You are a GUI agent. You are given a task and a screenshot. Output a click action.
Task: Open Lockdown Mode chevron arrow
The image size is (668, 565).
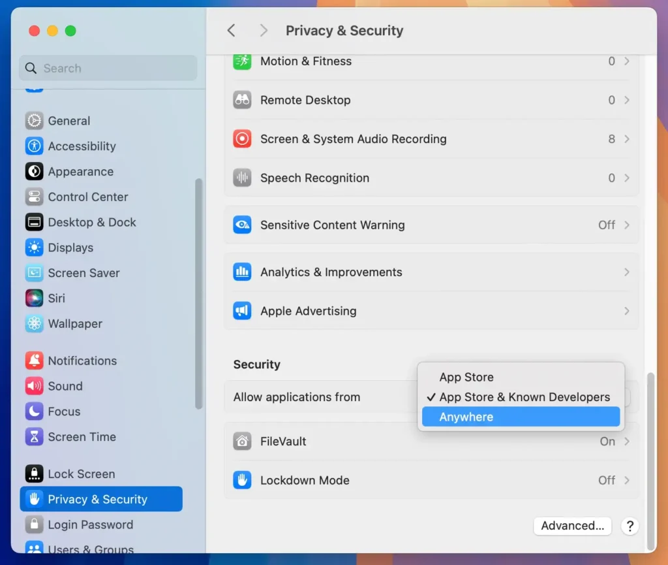point(627,480)
